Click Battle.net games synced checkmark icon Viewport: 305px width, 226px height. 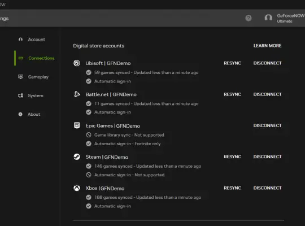89,103
